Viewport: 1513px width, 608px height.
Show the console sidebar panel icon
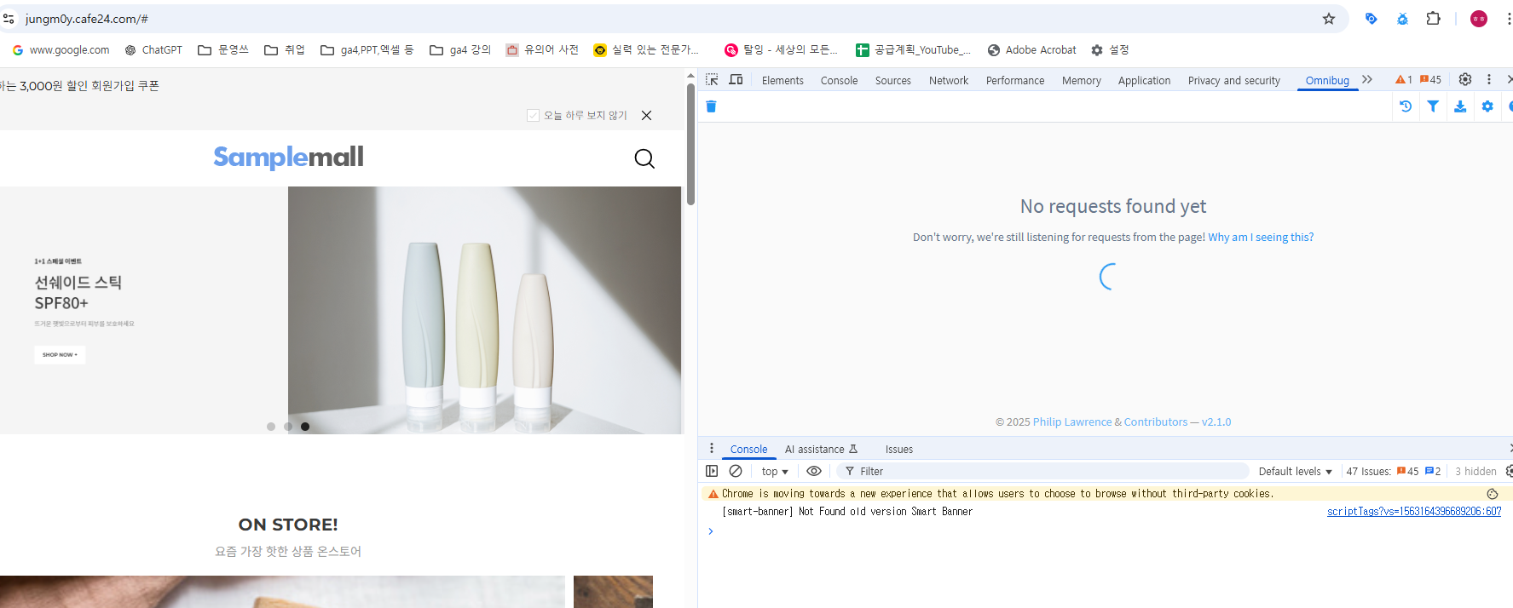(x=712, y=471)
